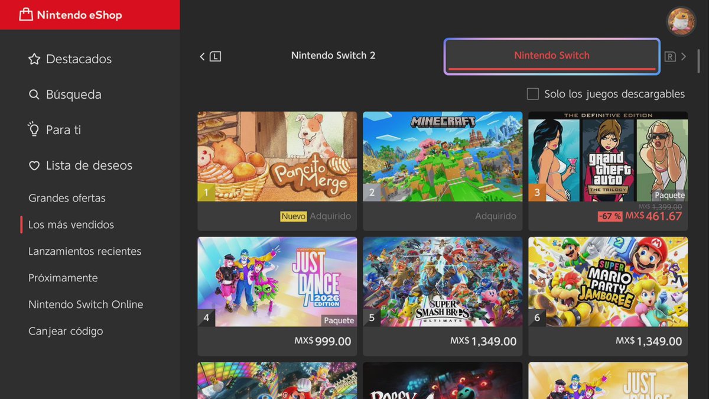Open Canjear código
The image size is (709, 399).
pyautogui.click(x=66, y=331)
